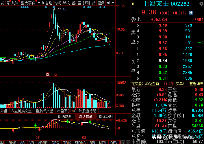Select the BBI indicator tab
Viewport: 204px width, 144px height.
pos(92,143)
